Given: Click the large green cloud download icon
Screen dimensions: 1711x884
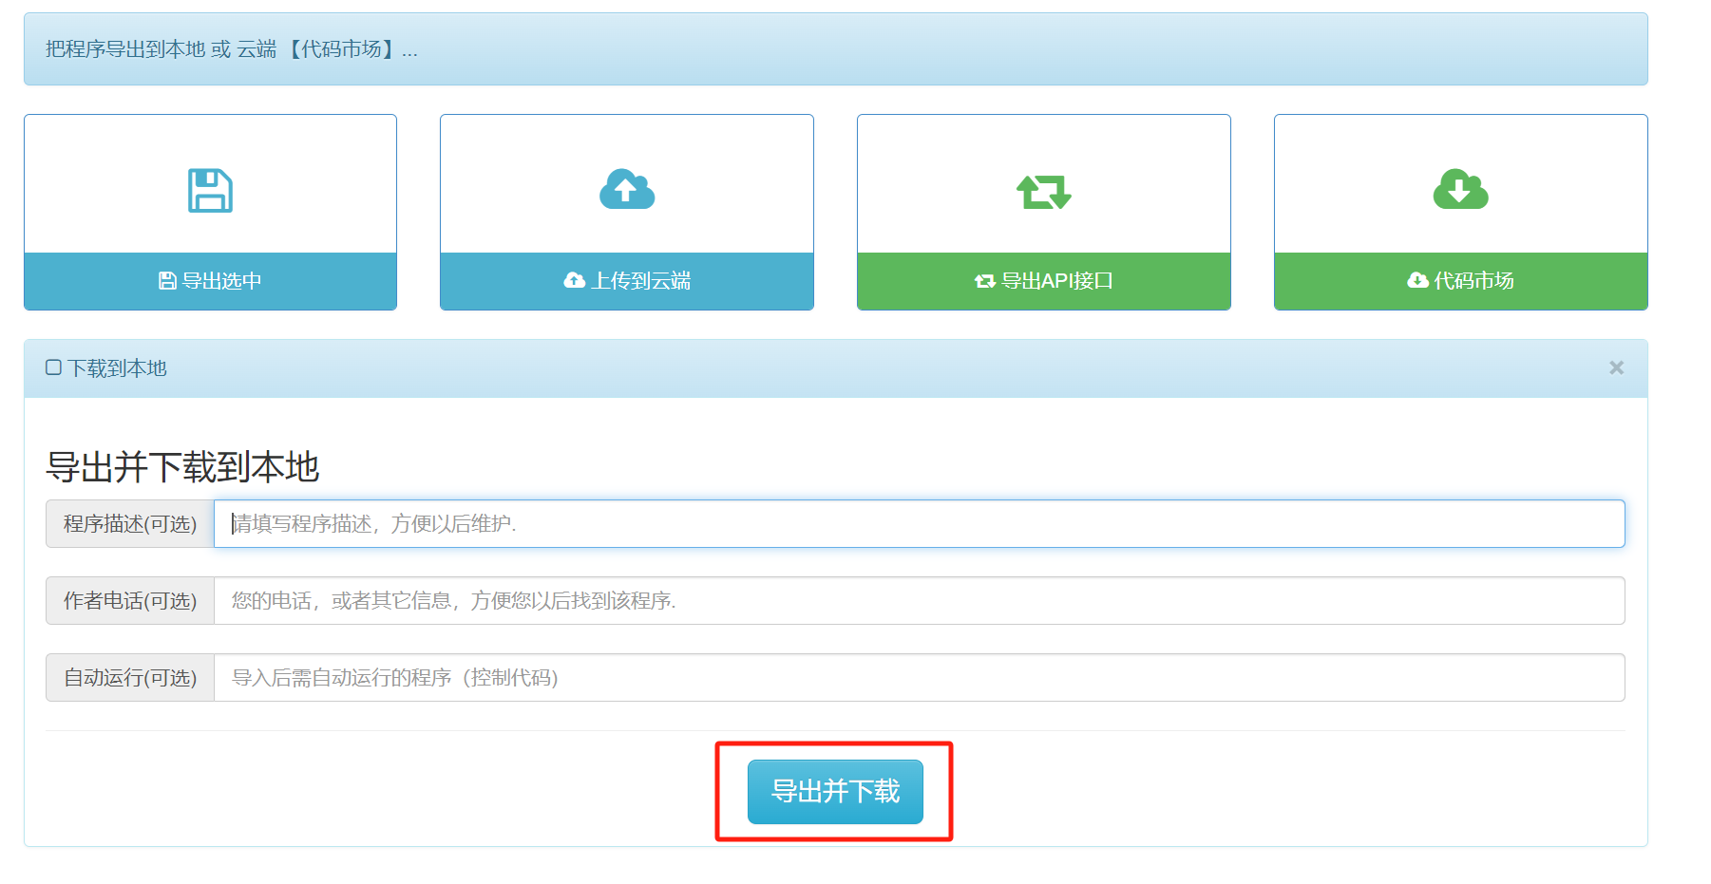Looking at the screenshot, I should click(x=1460, y=190).
